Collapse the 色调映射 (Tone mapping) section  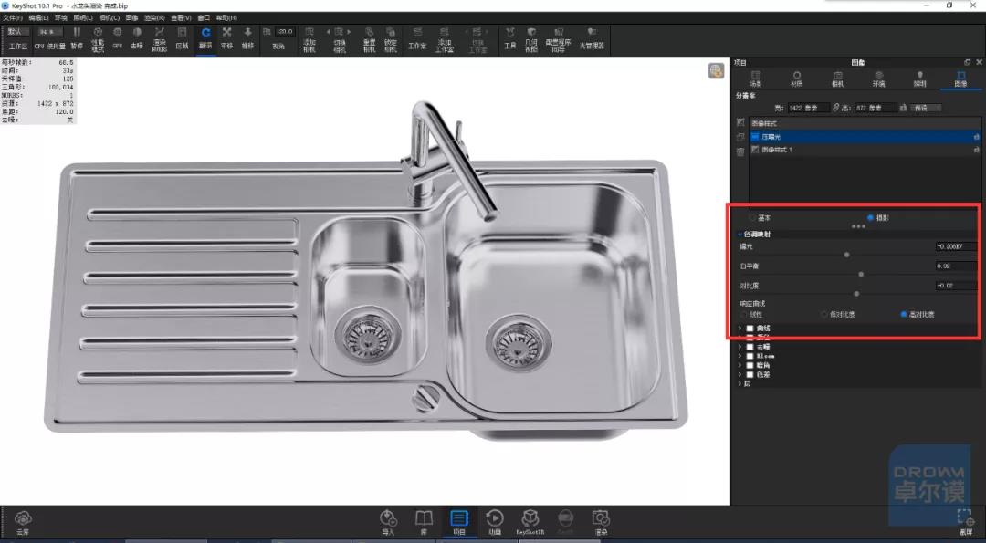(740, 235)
